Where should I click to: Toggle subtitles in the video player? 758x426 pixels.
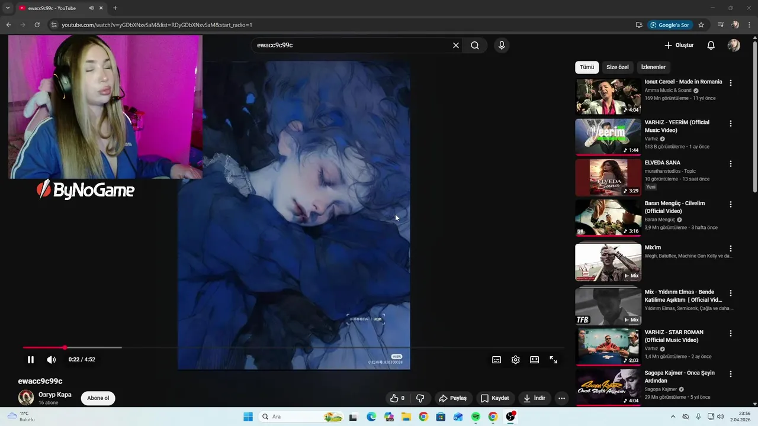pyautogui.click(x=497, y=360)
